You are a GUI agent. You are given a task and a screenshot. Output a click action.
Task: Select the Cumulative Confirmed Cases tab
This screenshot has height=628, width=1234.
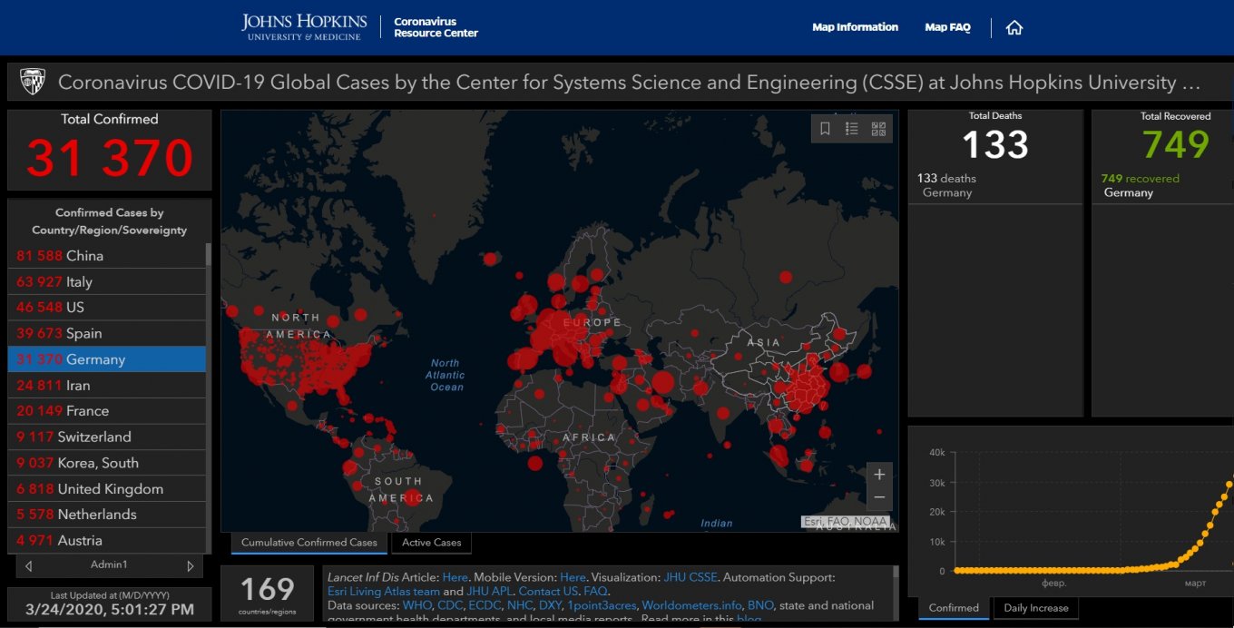(308, 543)
